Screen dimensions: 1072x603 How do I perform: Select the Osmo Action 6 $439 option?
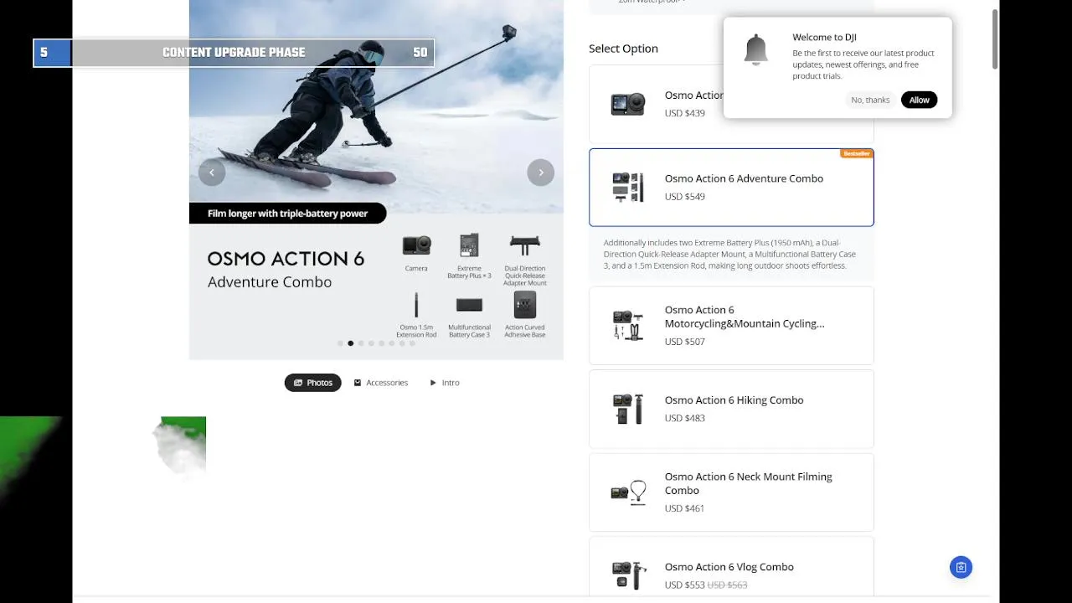pyautogui.click(x=656, y=104)
